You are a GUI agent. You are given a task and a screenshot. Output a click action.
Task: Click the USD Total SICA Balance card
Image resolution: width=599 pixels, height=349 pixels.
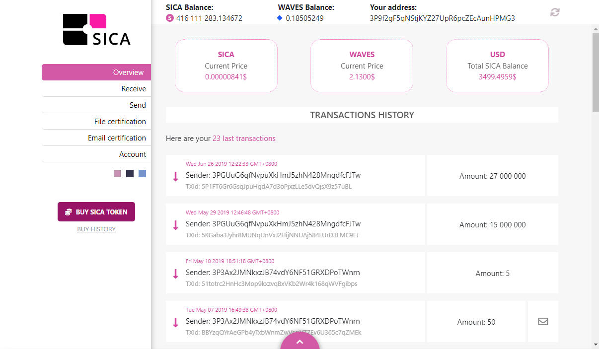[497, 66]
